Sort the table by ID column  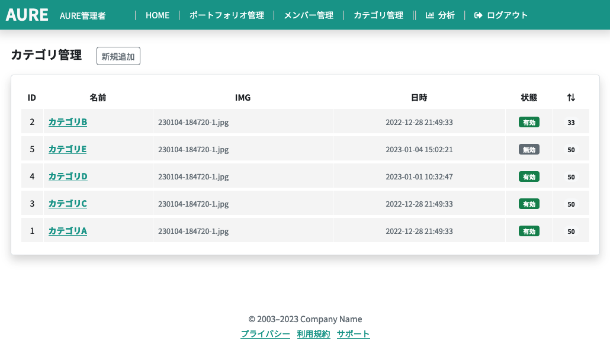(x=32, y=97)
